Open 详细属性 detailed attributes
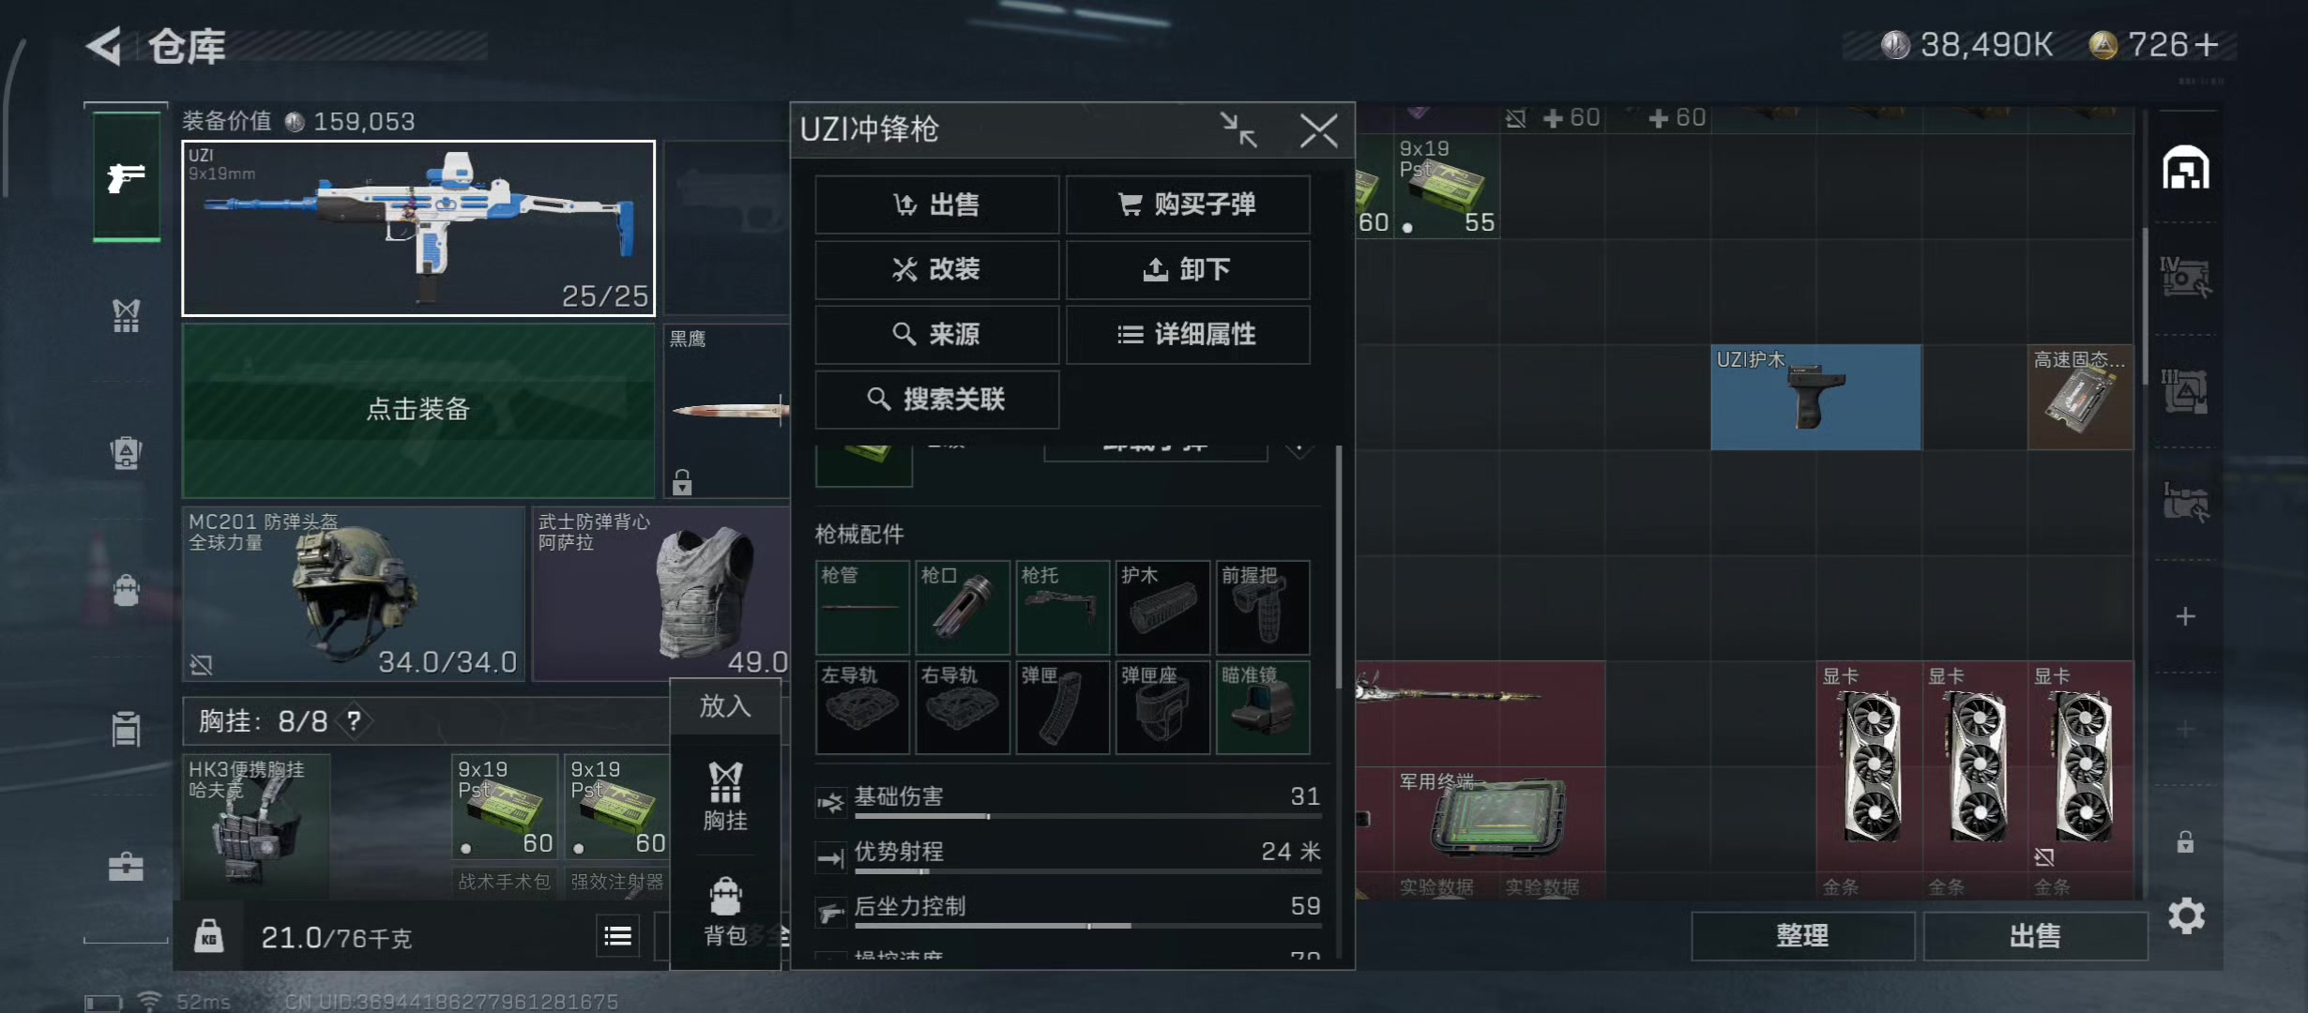Viewport: 2308px width, 1013px height. click(x=1188, y=334)
